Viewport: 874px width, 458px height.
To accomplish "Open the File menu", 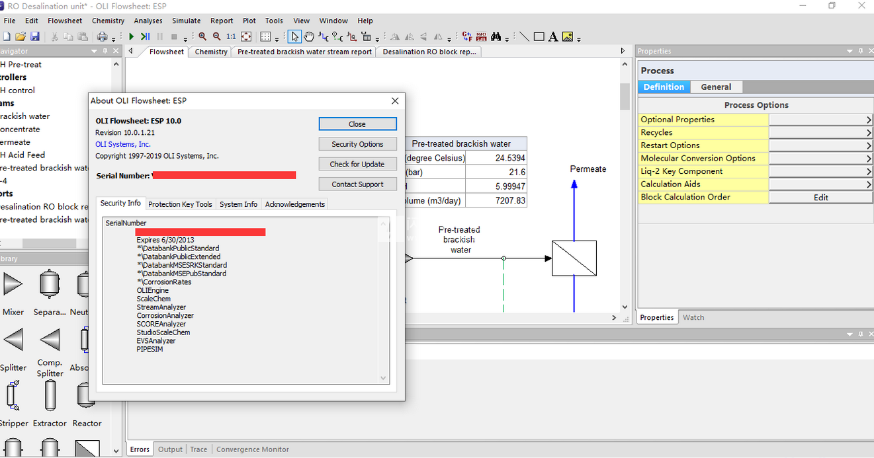I will coord(9,20).
